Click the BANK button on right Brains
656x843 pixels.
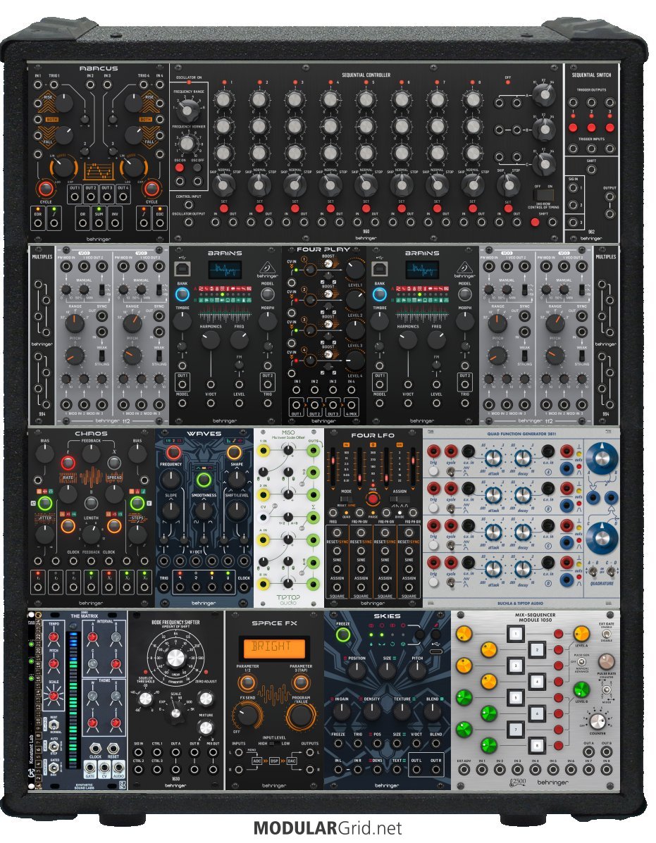pos(379,294)
